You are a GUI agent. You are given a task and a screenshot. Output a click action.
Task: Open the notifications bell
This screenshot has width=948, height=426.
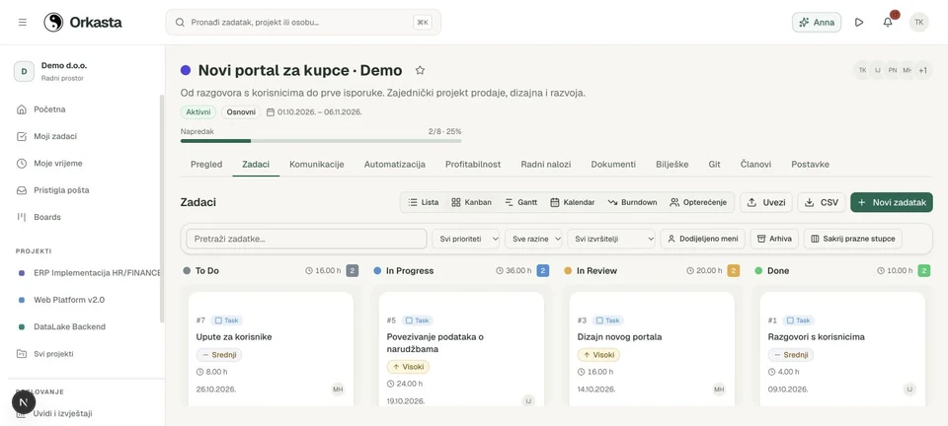pyautogui.click(x=888, y=23)
